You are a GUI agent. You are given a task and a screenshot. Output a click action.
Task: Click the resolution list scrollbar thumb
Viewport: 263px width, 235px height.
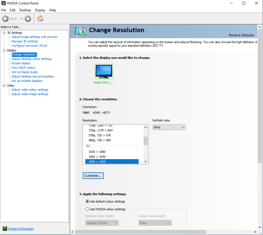click(146, 141)
